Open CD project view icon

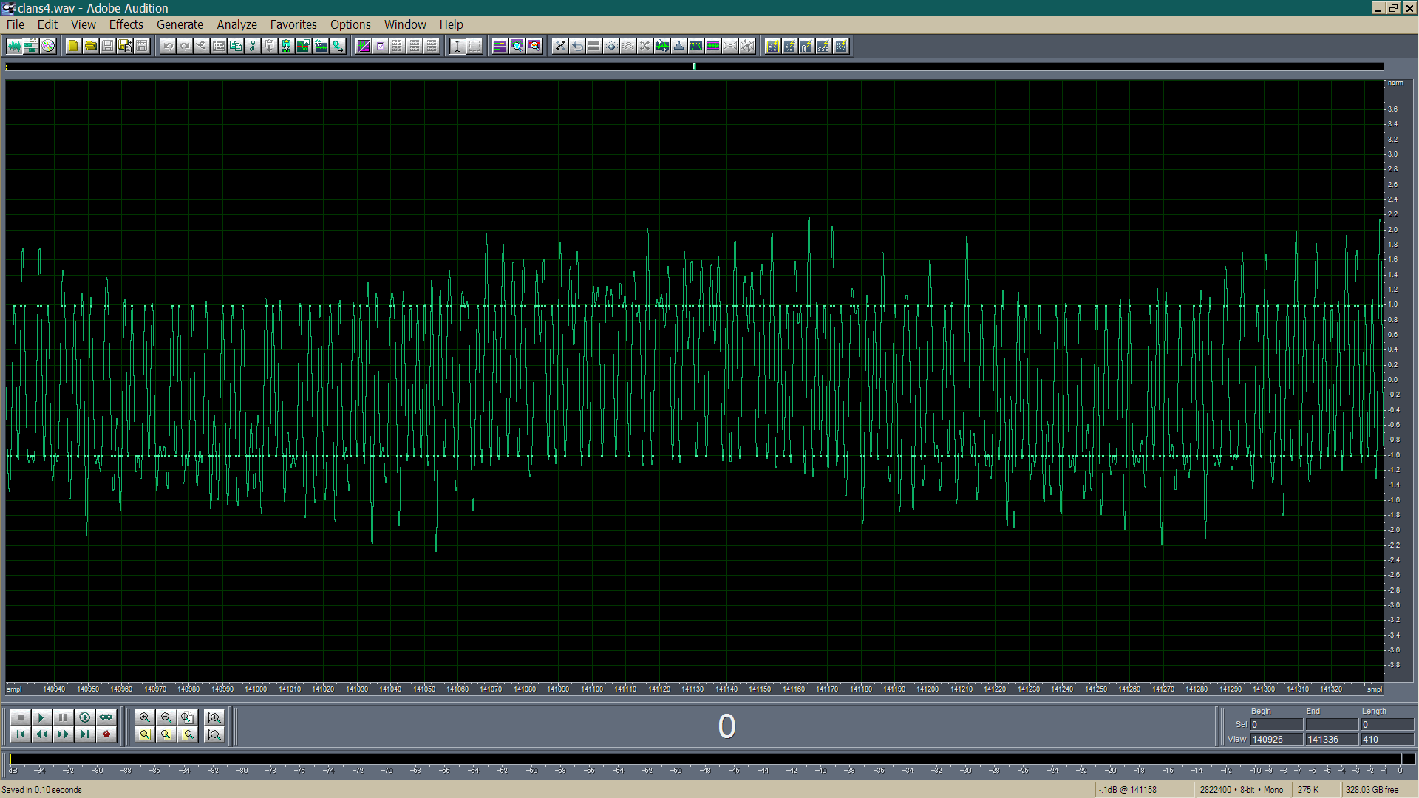48,46
